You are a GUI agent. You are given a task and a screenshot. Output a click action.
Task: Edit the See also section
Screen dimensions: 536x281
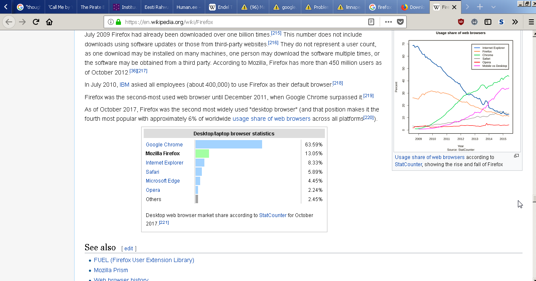129,249
